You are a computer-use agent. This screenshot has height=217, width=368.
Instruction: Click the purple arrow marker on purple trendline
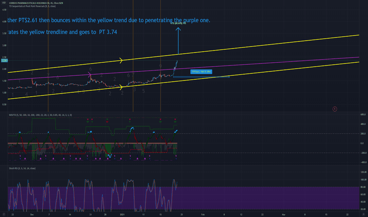point(90,75)
